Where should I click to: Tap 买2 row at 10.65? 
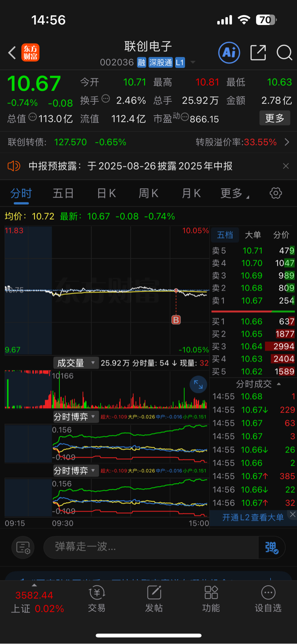[253, 334]
